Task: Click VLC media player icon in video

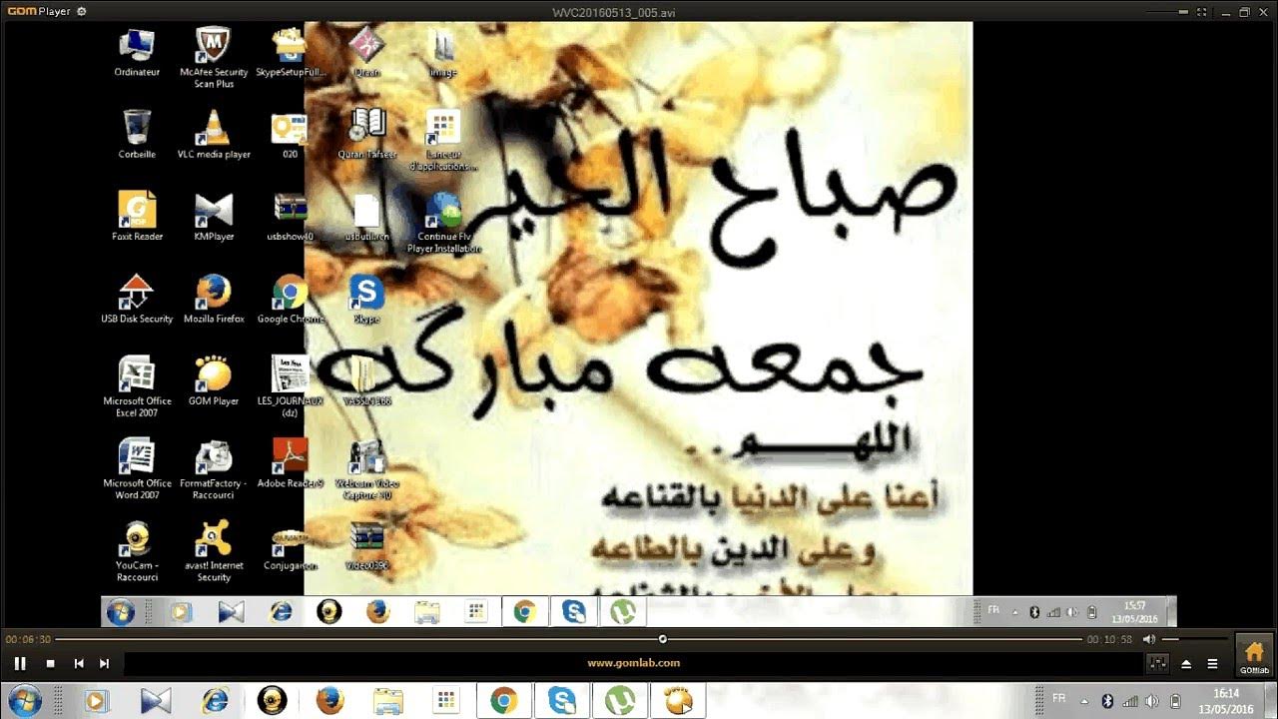Action: [214, 135]
